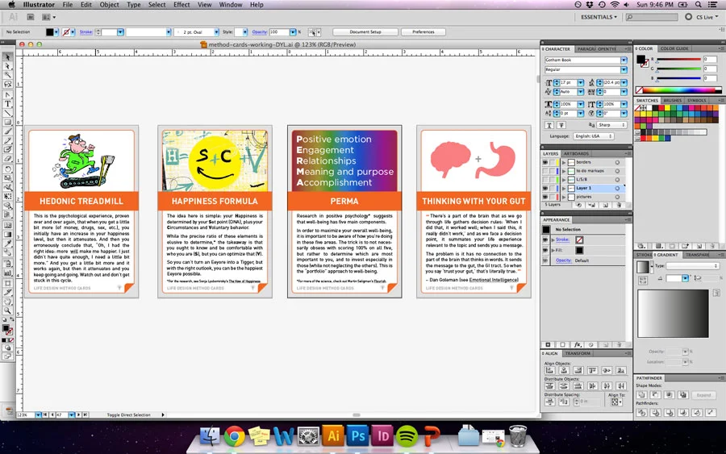
Task: Open the fx effects menu in Appearance
Action: coord(578,345)
